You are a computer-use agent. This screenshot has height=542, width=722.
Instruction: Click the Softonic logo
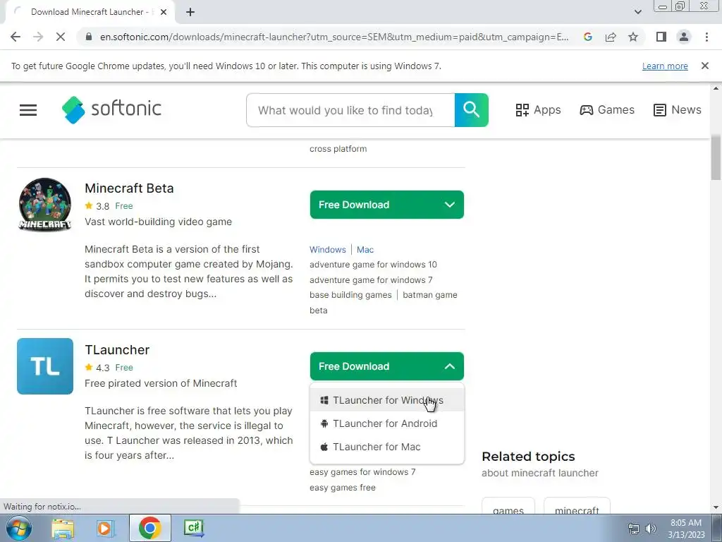112,109
